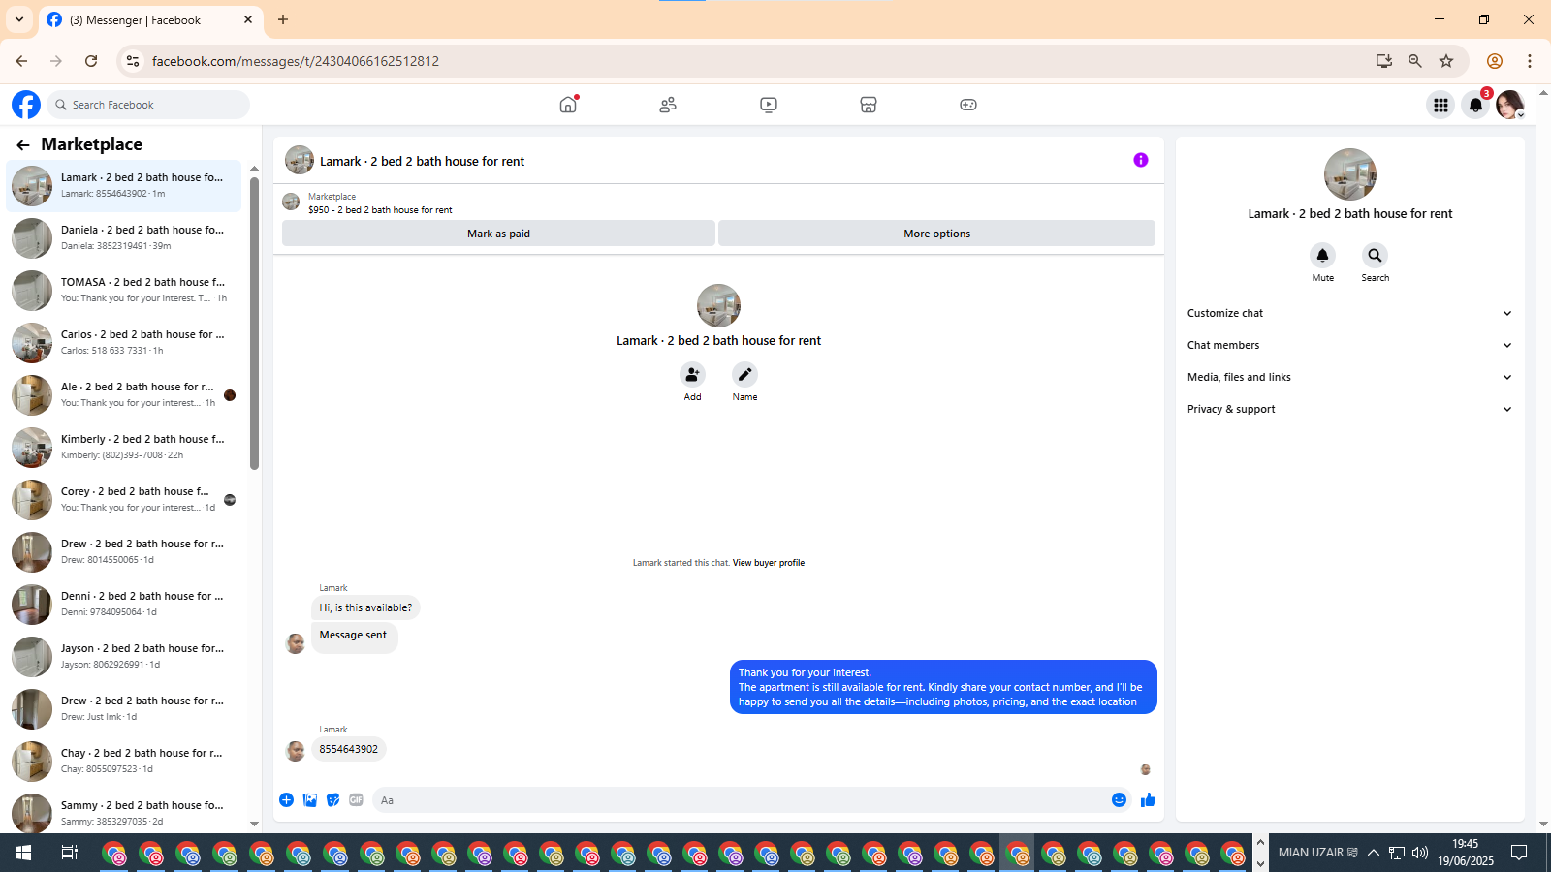
Task: Open the Facebook home logo
Action: pos(26,105)
